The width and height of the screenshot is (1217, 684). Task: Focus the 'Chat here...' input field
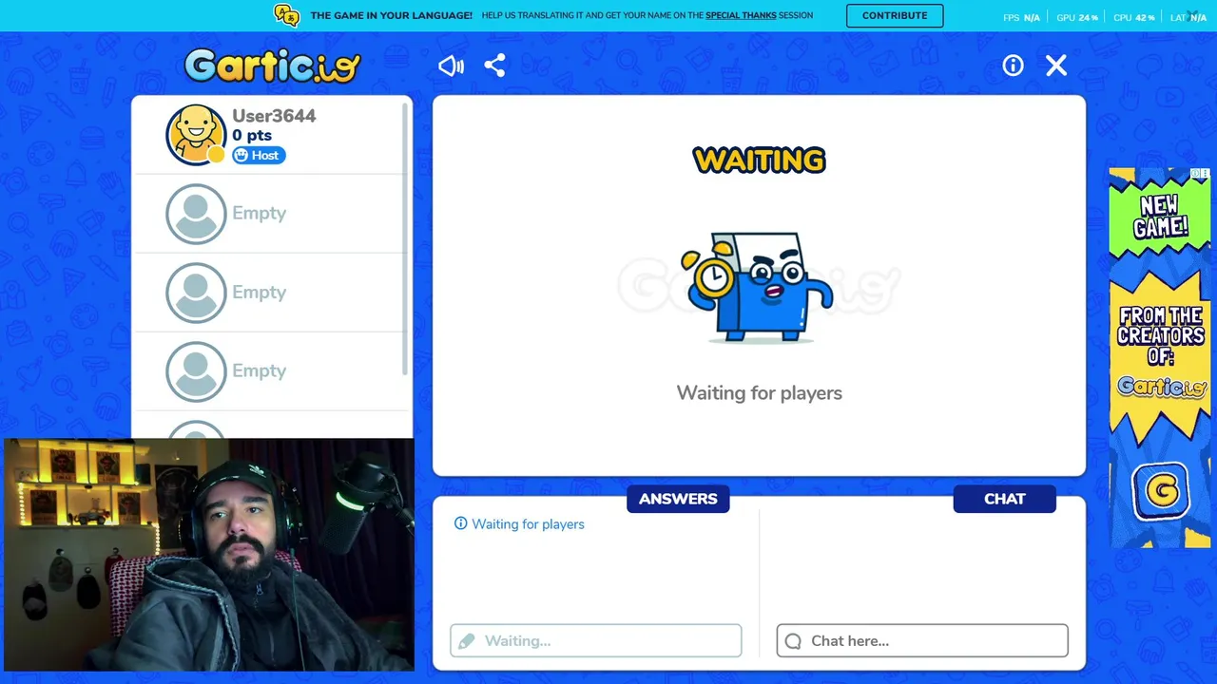922,640
